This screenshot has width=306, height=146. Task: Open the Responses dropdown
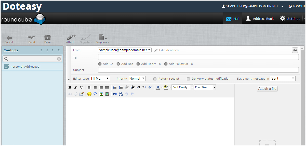(x=102, y=39)
